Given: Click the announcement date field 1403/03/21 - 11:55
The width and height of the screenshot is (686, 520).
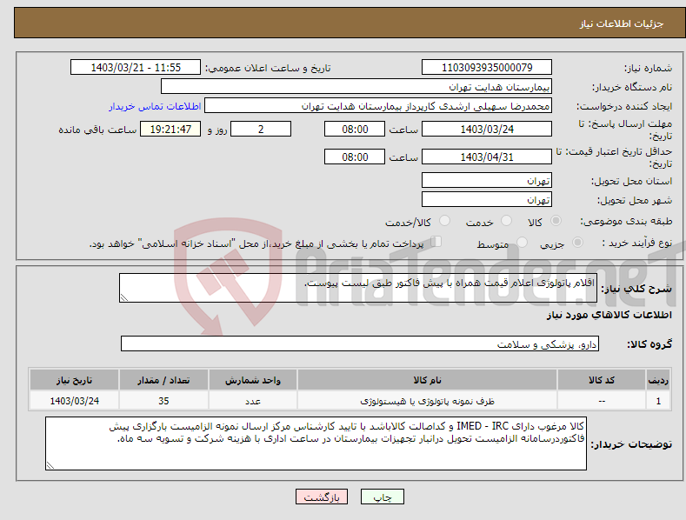Looking at the screenshot, I should (136, 68).
